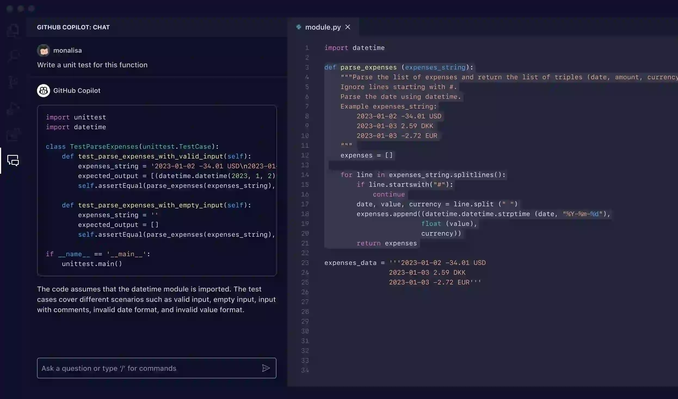Open the GITHUB COPILOT CHAT menu label
Viewport: 678px width, 399px height.
click(x=73, y=27)
